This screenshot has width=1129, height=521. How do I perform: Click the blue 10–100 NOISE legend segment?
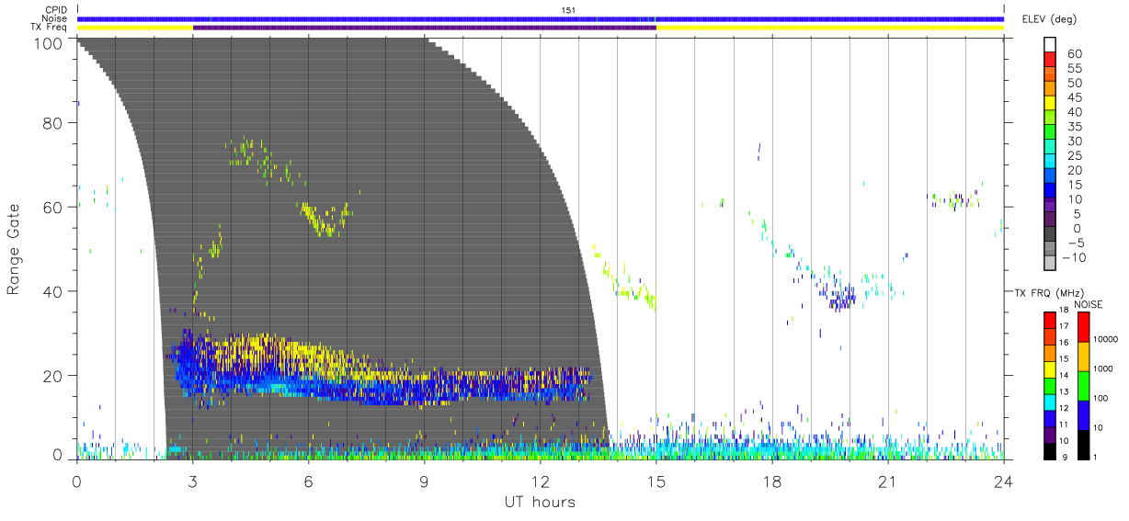tap(1084, 414)
